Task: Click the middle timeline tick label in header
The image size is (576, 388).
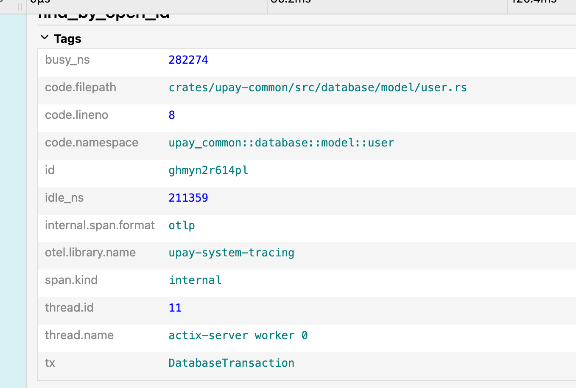Action: 291,2
